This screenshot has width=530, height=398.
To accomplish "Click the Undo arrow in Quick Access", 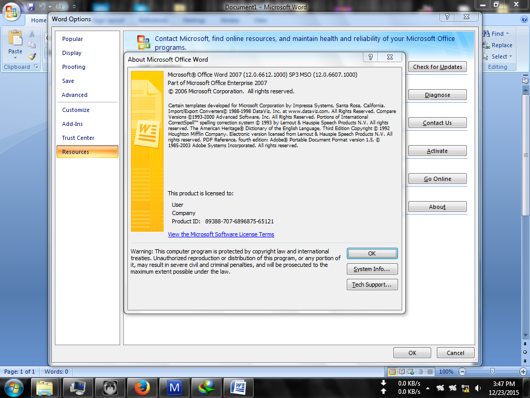I will (x=42, y=6).
